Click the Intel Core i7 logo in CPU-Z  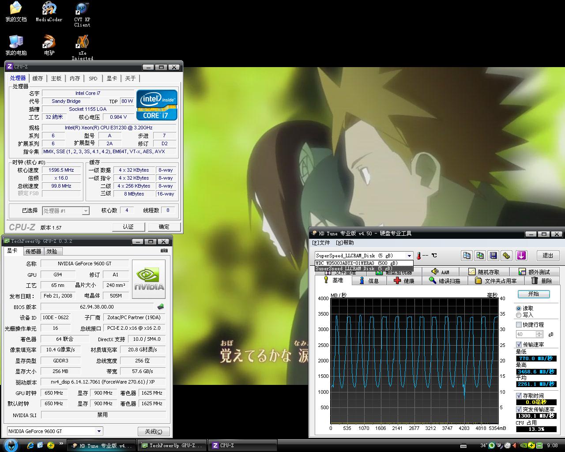pyautogui.click(x=157, y=105)
